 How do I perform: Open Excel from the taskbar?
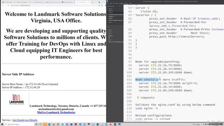point(98,125)
